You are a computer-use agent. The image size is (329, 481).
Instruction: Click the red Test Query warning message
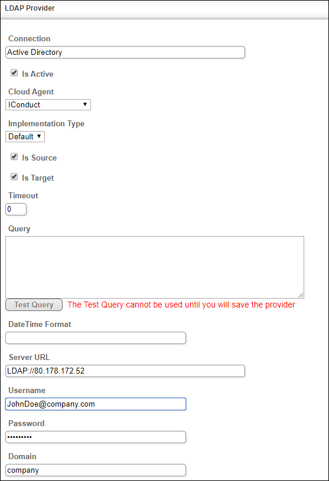coord(181,305)
